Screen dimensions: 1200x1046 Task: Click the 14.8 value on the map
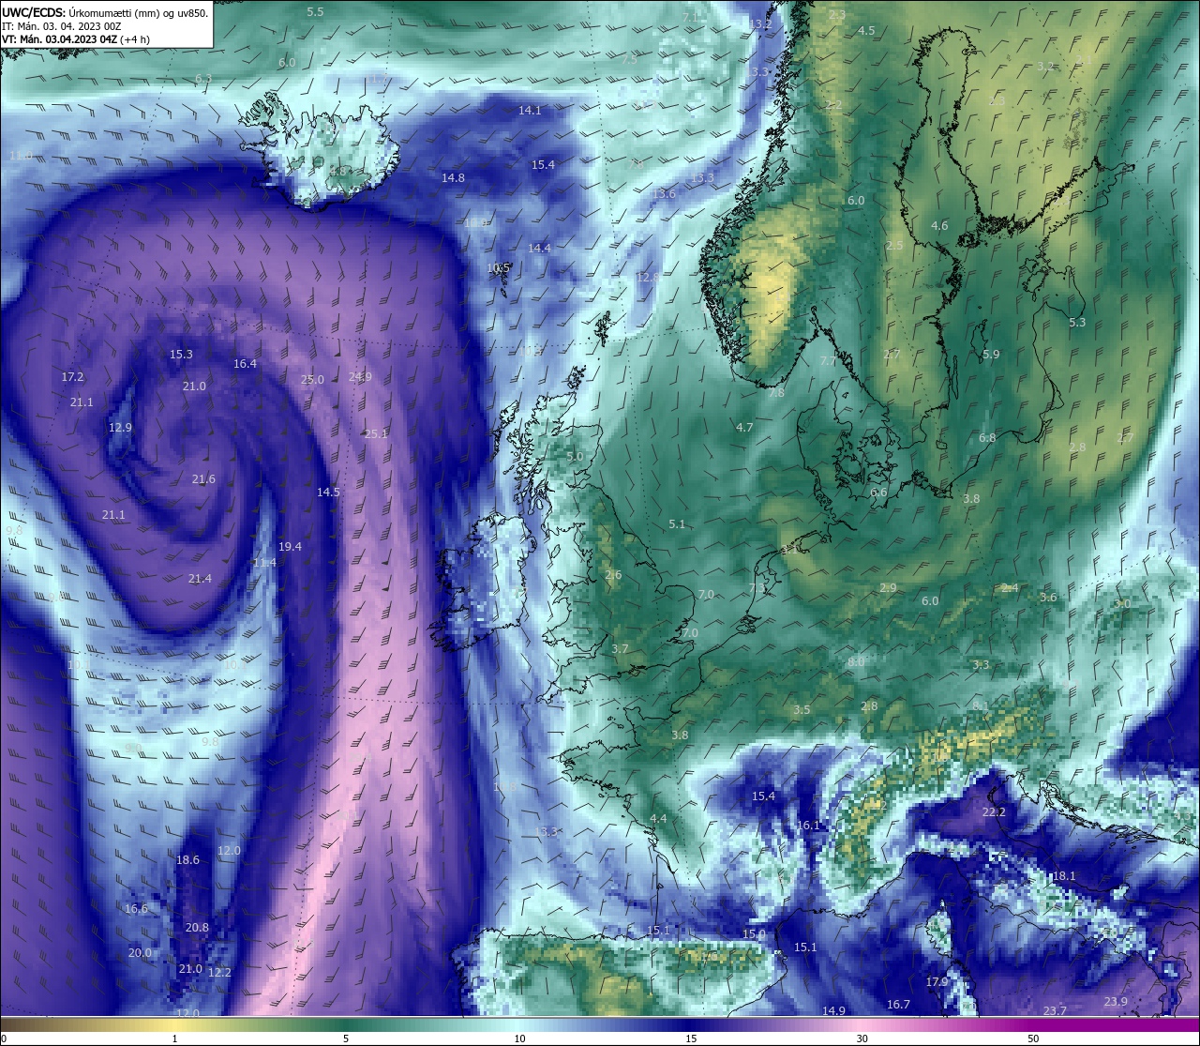pos(453,178)
